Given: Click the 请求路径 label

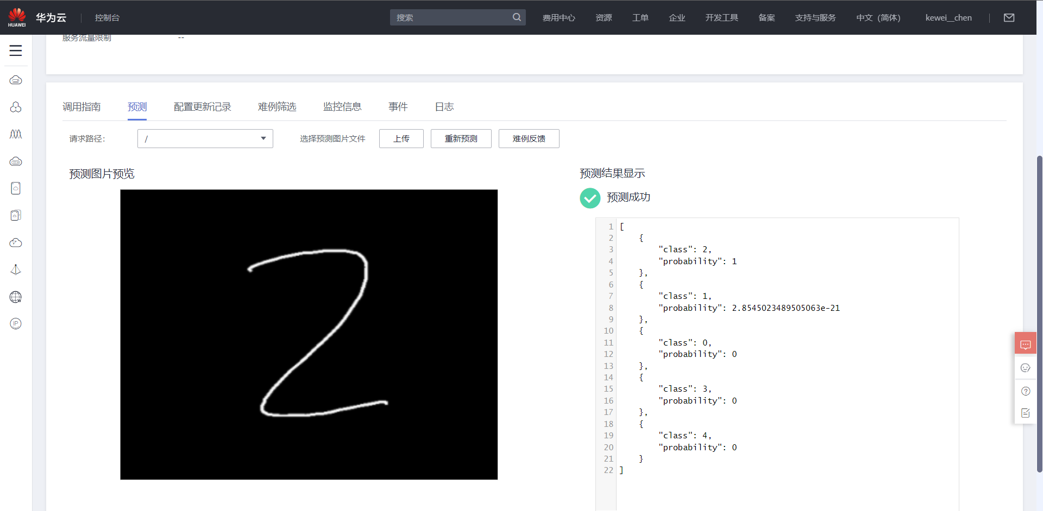Looking at the screenshot, I should pos(87,139).
